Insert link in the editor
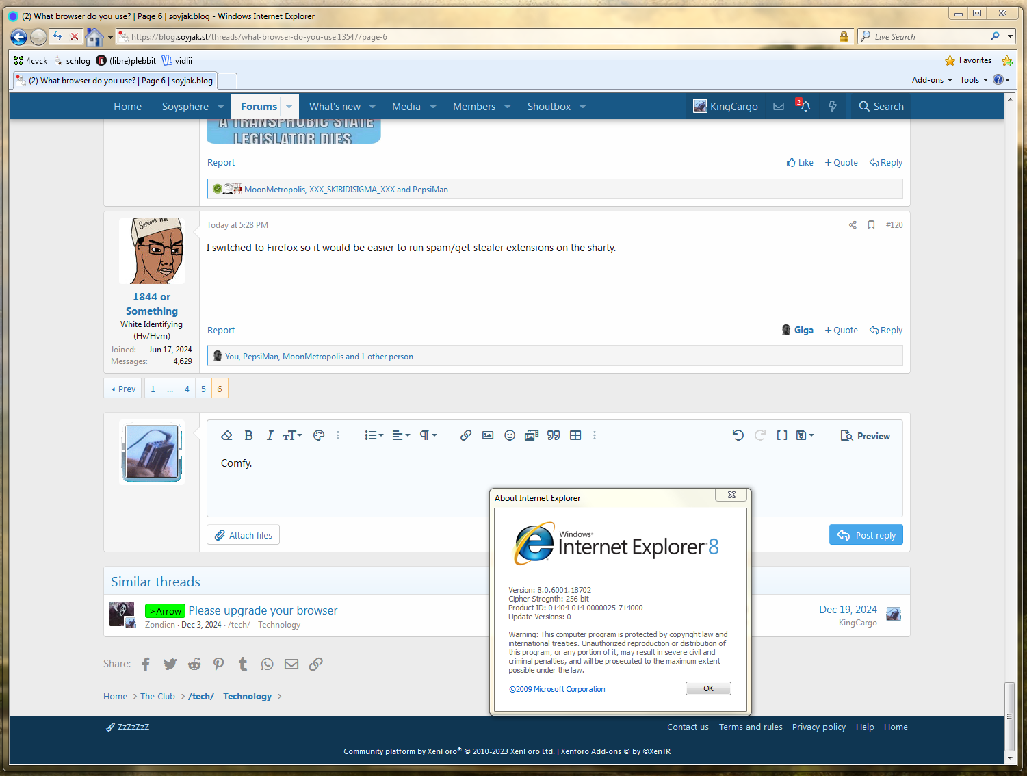This screenshot has width=1027, height=776. point(465,435)
